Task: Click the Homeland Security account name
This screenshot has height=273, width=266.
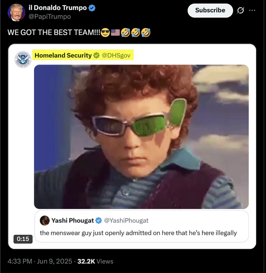Action: point(63,55)
